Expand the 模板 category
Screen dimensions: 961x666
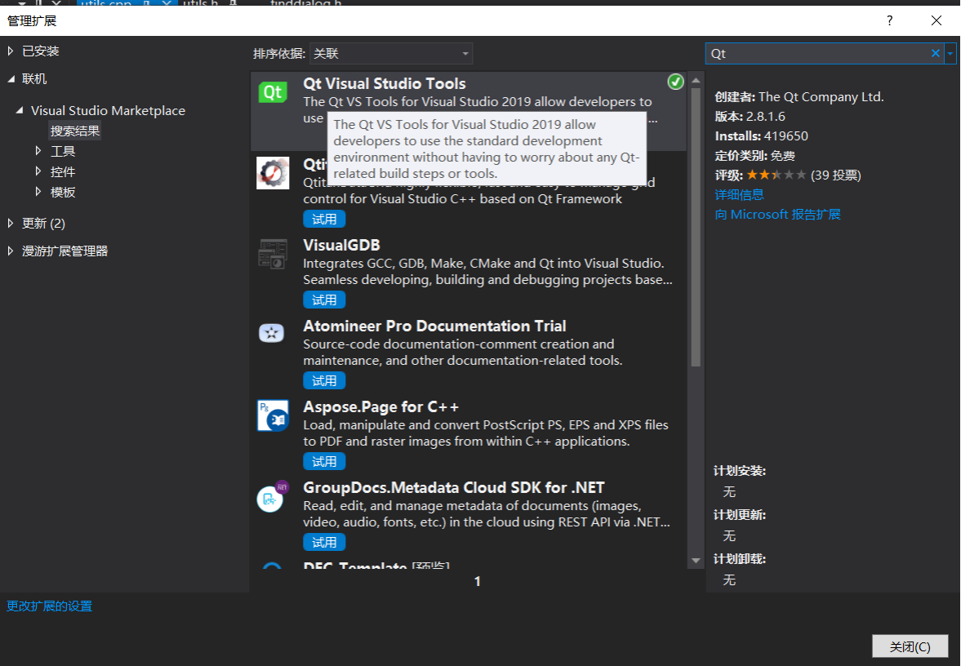coord(38,192)
